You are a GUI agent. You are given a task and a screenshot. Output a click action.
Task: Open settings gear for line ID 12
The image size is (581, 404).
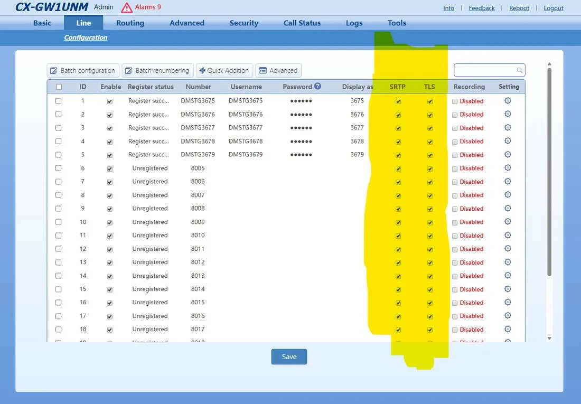tap(508, 249)
